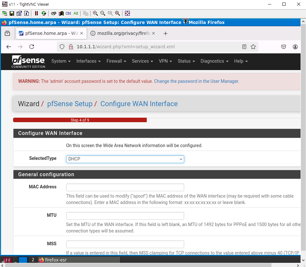Click the VNC viewer horizontal scrollbar
306x267 pixels.
pos(138,265)
